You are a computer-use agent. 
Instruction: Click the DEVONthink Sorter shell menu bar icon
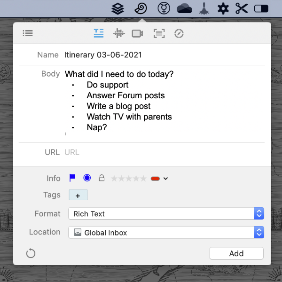(141, 8)
